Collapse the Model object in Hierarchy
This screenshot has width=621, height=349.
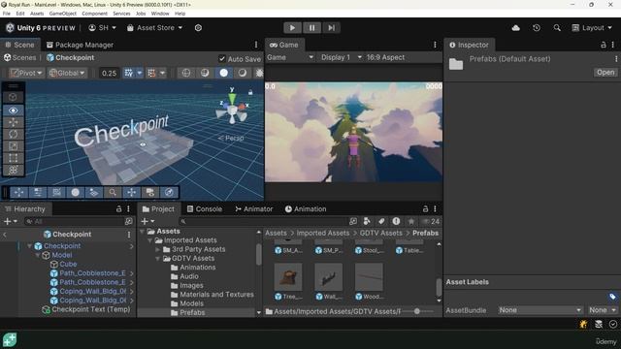coord(38,255)
